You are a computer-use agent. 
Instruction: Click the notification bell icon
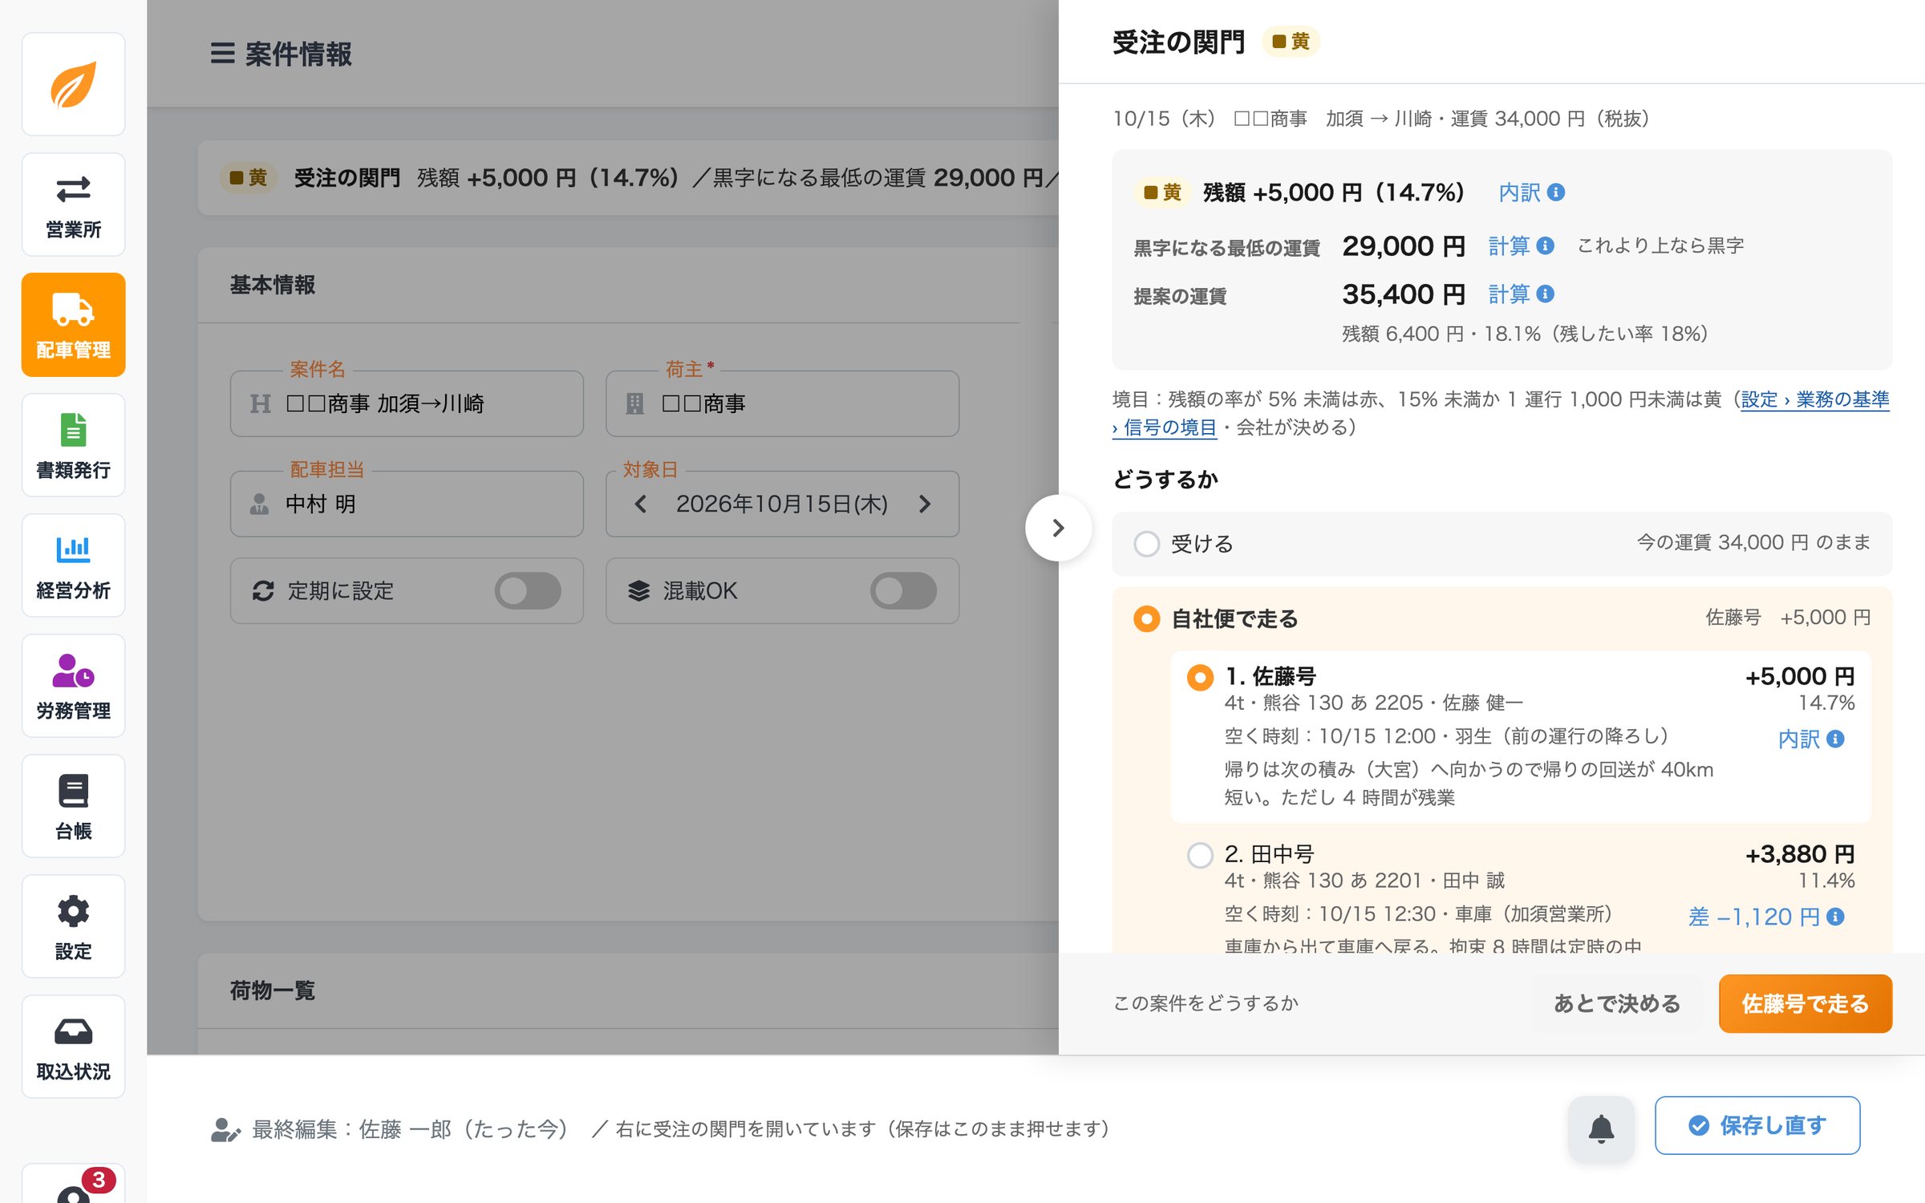point(1601,1128)
